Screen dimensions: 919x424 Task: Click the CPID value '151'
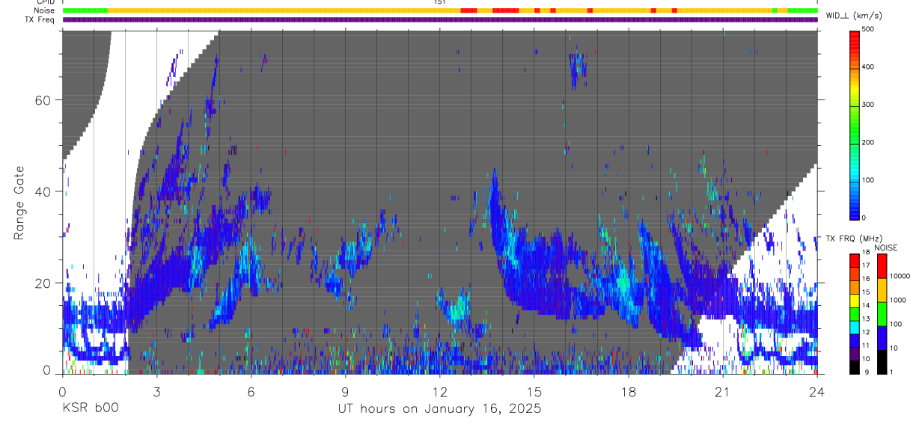click(440, 2)
